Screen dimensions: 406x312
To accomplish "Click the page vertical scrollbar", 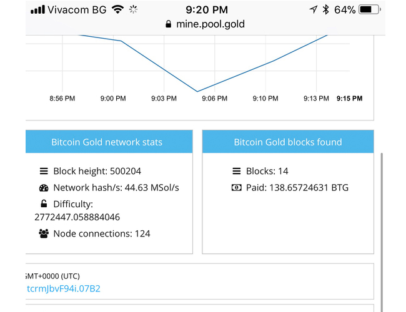I will click(382, 232).
